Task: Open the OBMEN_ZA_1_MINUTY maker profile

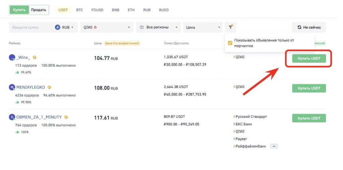Action: point(39,117)
